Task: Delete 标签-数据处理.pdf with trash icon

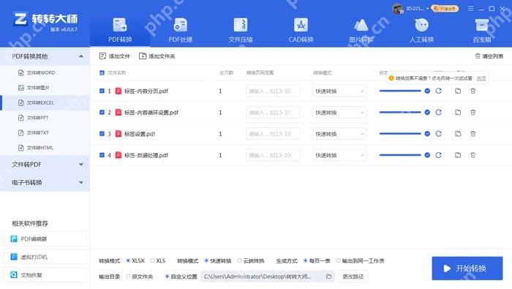Action: [473, 155]
